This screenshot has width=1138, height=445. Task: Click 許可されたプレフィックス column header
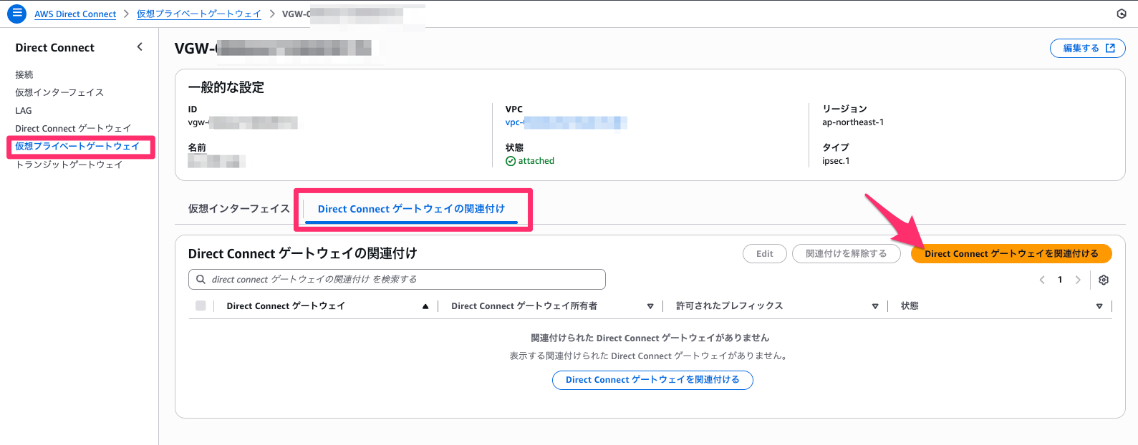729,305
